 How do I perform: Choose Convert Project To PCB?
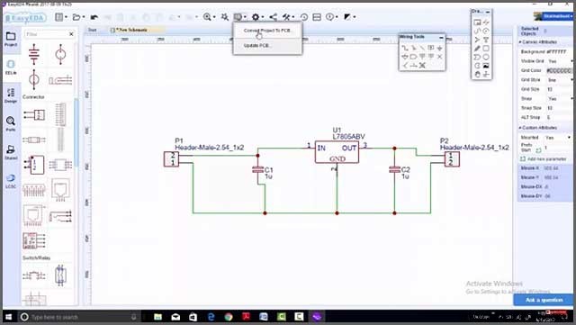[268, 31]
